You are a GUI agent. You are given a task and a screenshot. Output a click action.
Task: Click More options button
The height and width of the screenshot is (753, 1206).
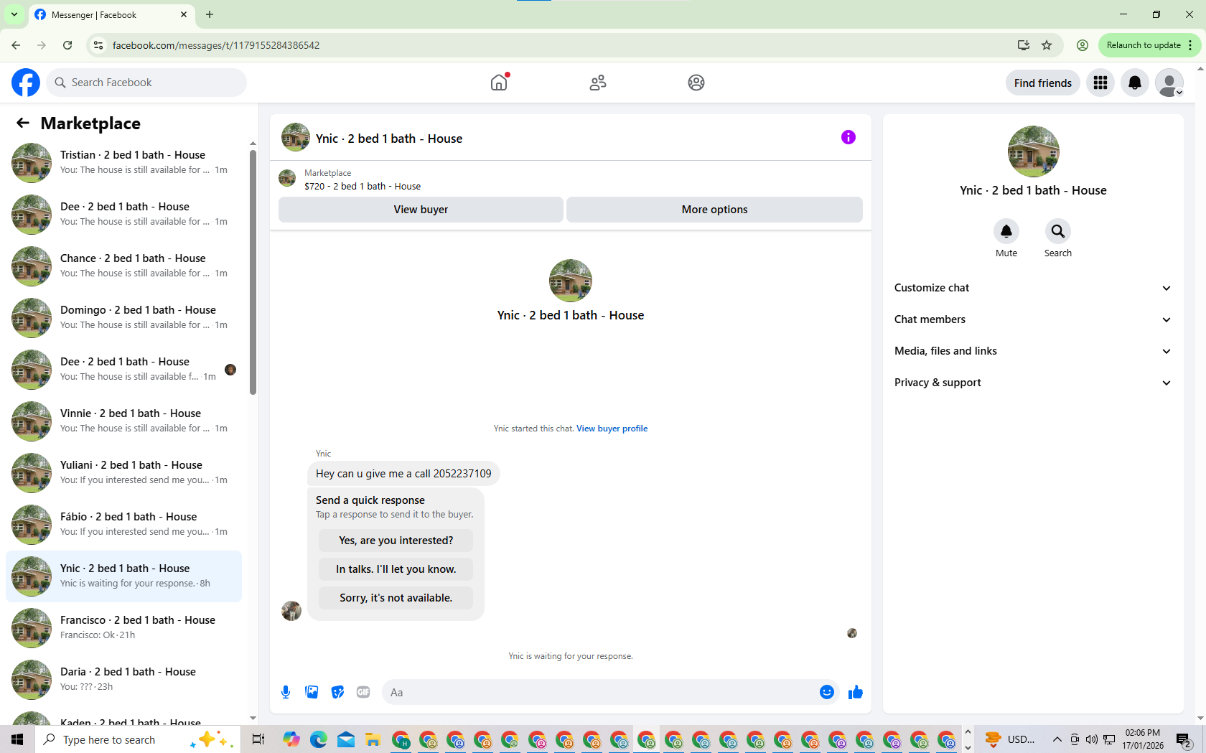click(714, 210)
